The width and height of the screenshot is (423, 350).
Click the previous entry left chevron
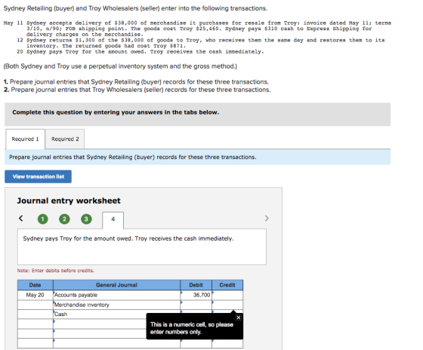21,218
